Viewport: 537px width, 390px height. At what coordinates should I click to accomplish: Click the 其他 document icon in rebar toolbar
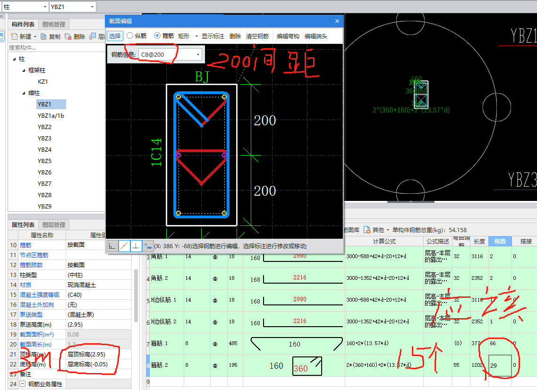[367, 230]
